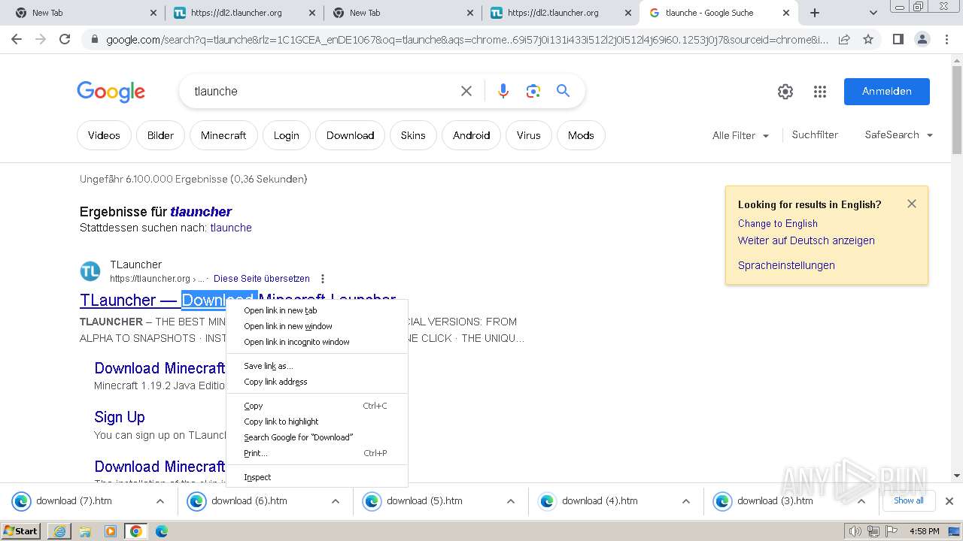
Task: Click the magnifier search icon
Action: pyautogui.click(x=563, y=91)
